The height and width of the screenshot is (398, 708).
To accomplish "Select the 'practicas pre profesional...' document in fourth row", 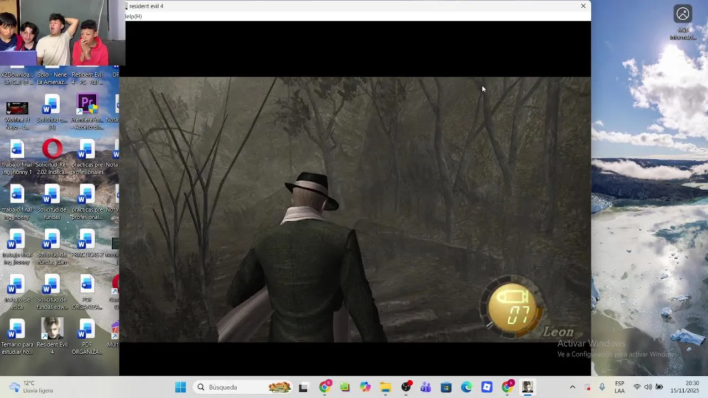I will (87, 202).
